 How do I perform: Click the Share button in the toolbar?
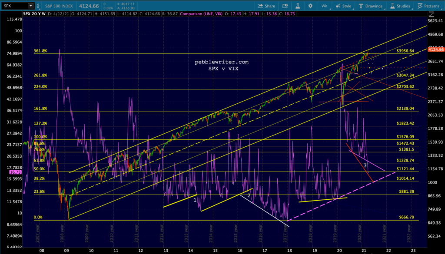266,6
